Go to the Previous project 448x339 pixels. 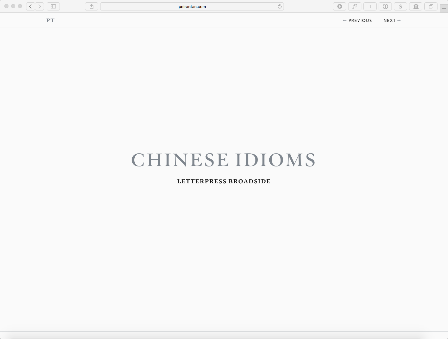(x=357, y=21)
